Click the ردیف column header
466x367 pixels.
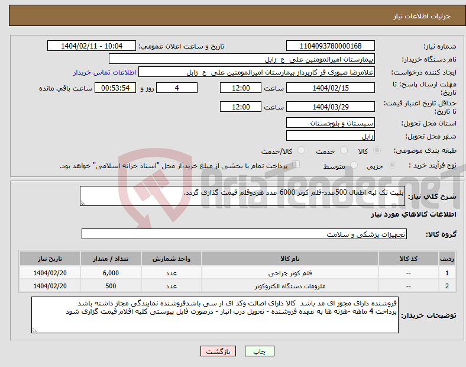[x=447, y=259]
